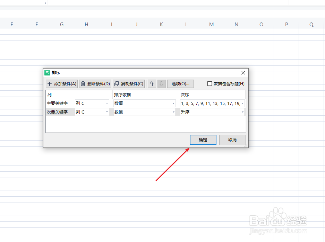The width and height of the screenshot is (325, 242).
Task: Select column G by clicking its header
Action: click(x=61, y=24)
